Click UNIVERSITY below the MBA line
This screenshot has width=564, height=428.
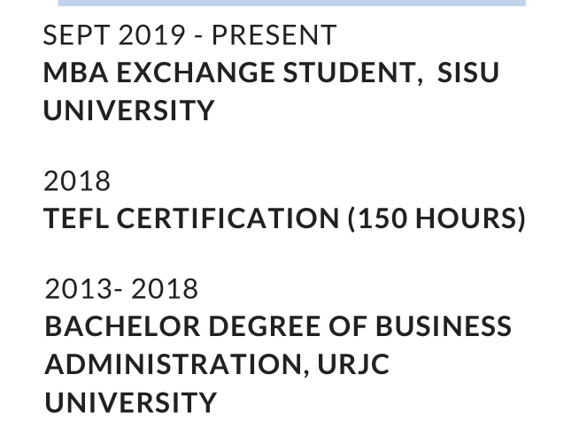[x=129, y=111]
